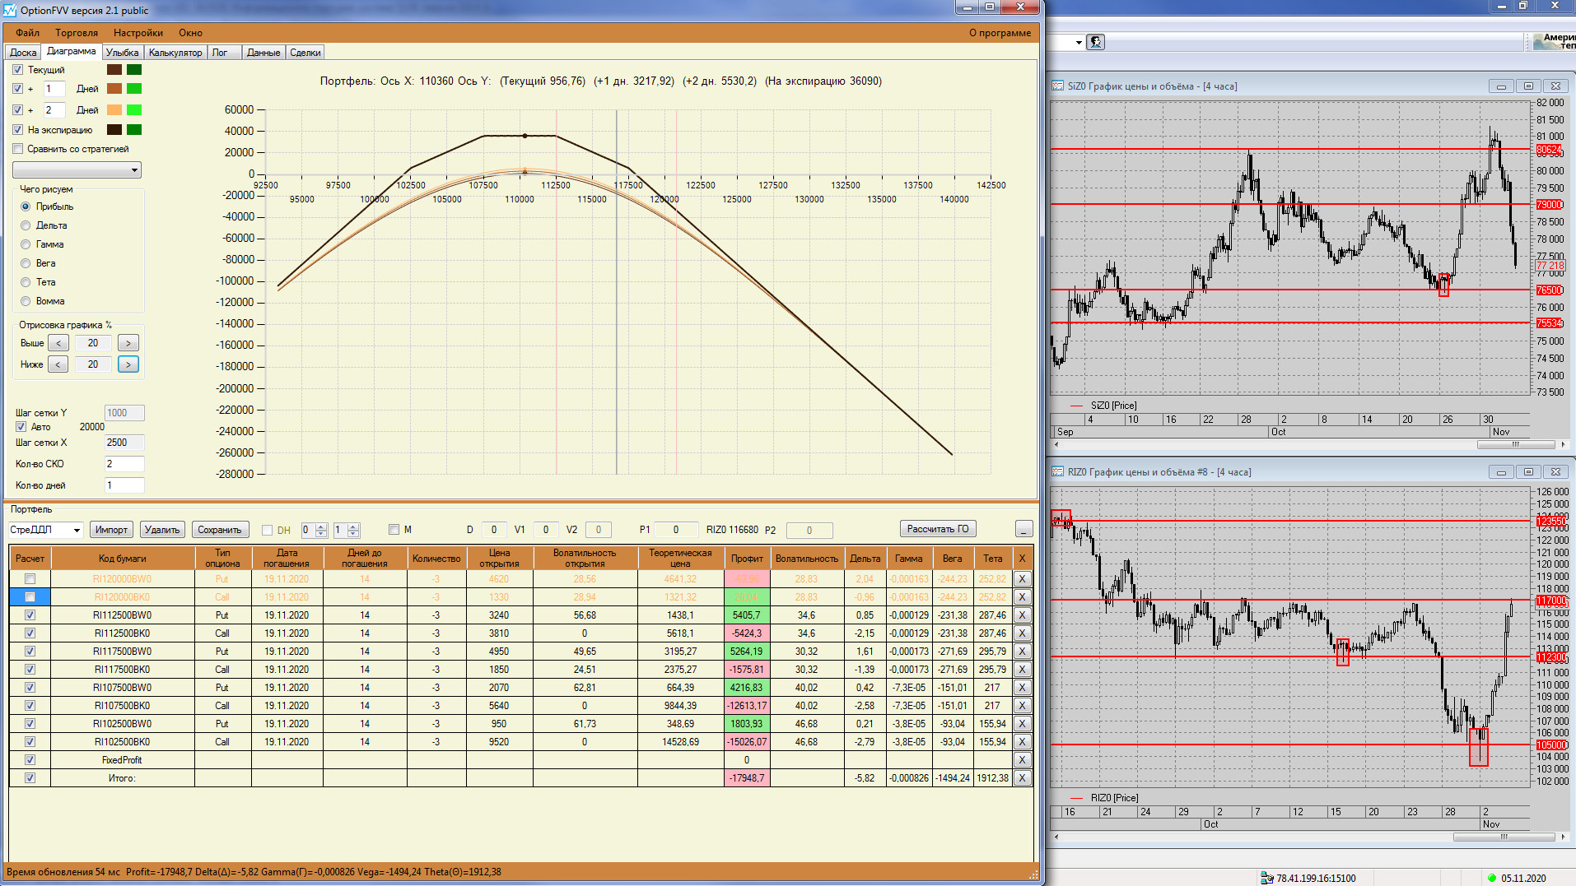Screen dimensions: 1576x886
Task: Remove the RI102500BK0 Call row via X
Action: pos(1022,742)
